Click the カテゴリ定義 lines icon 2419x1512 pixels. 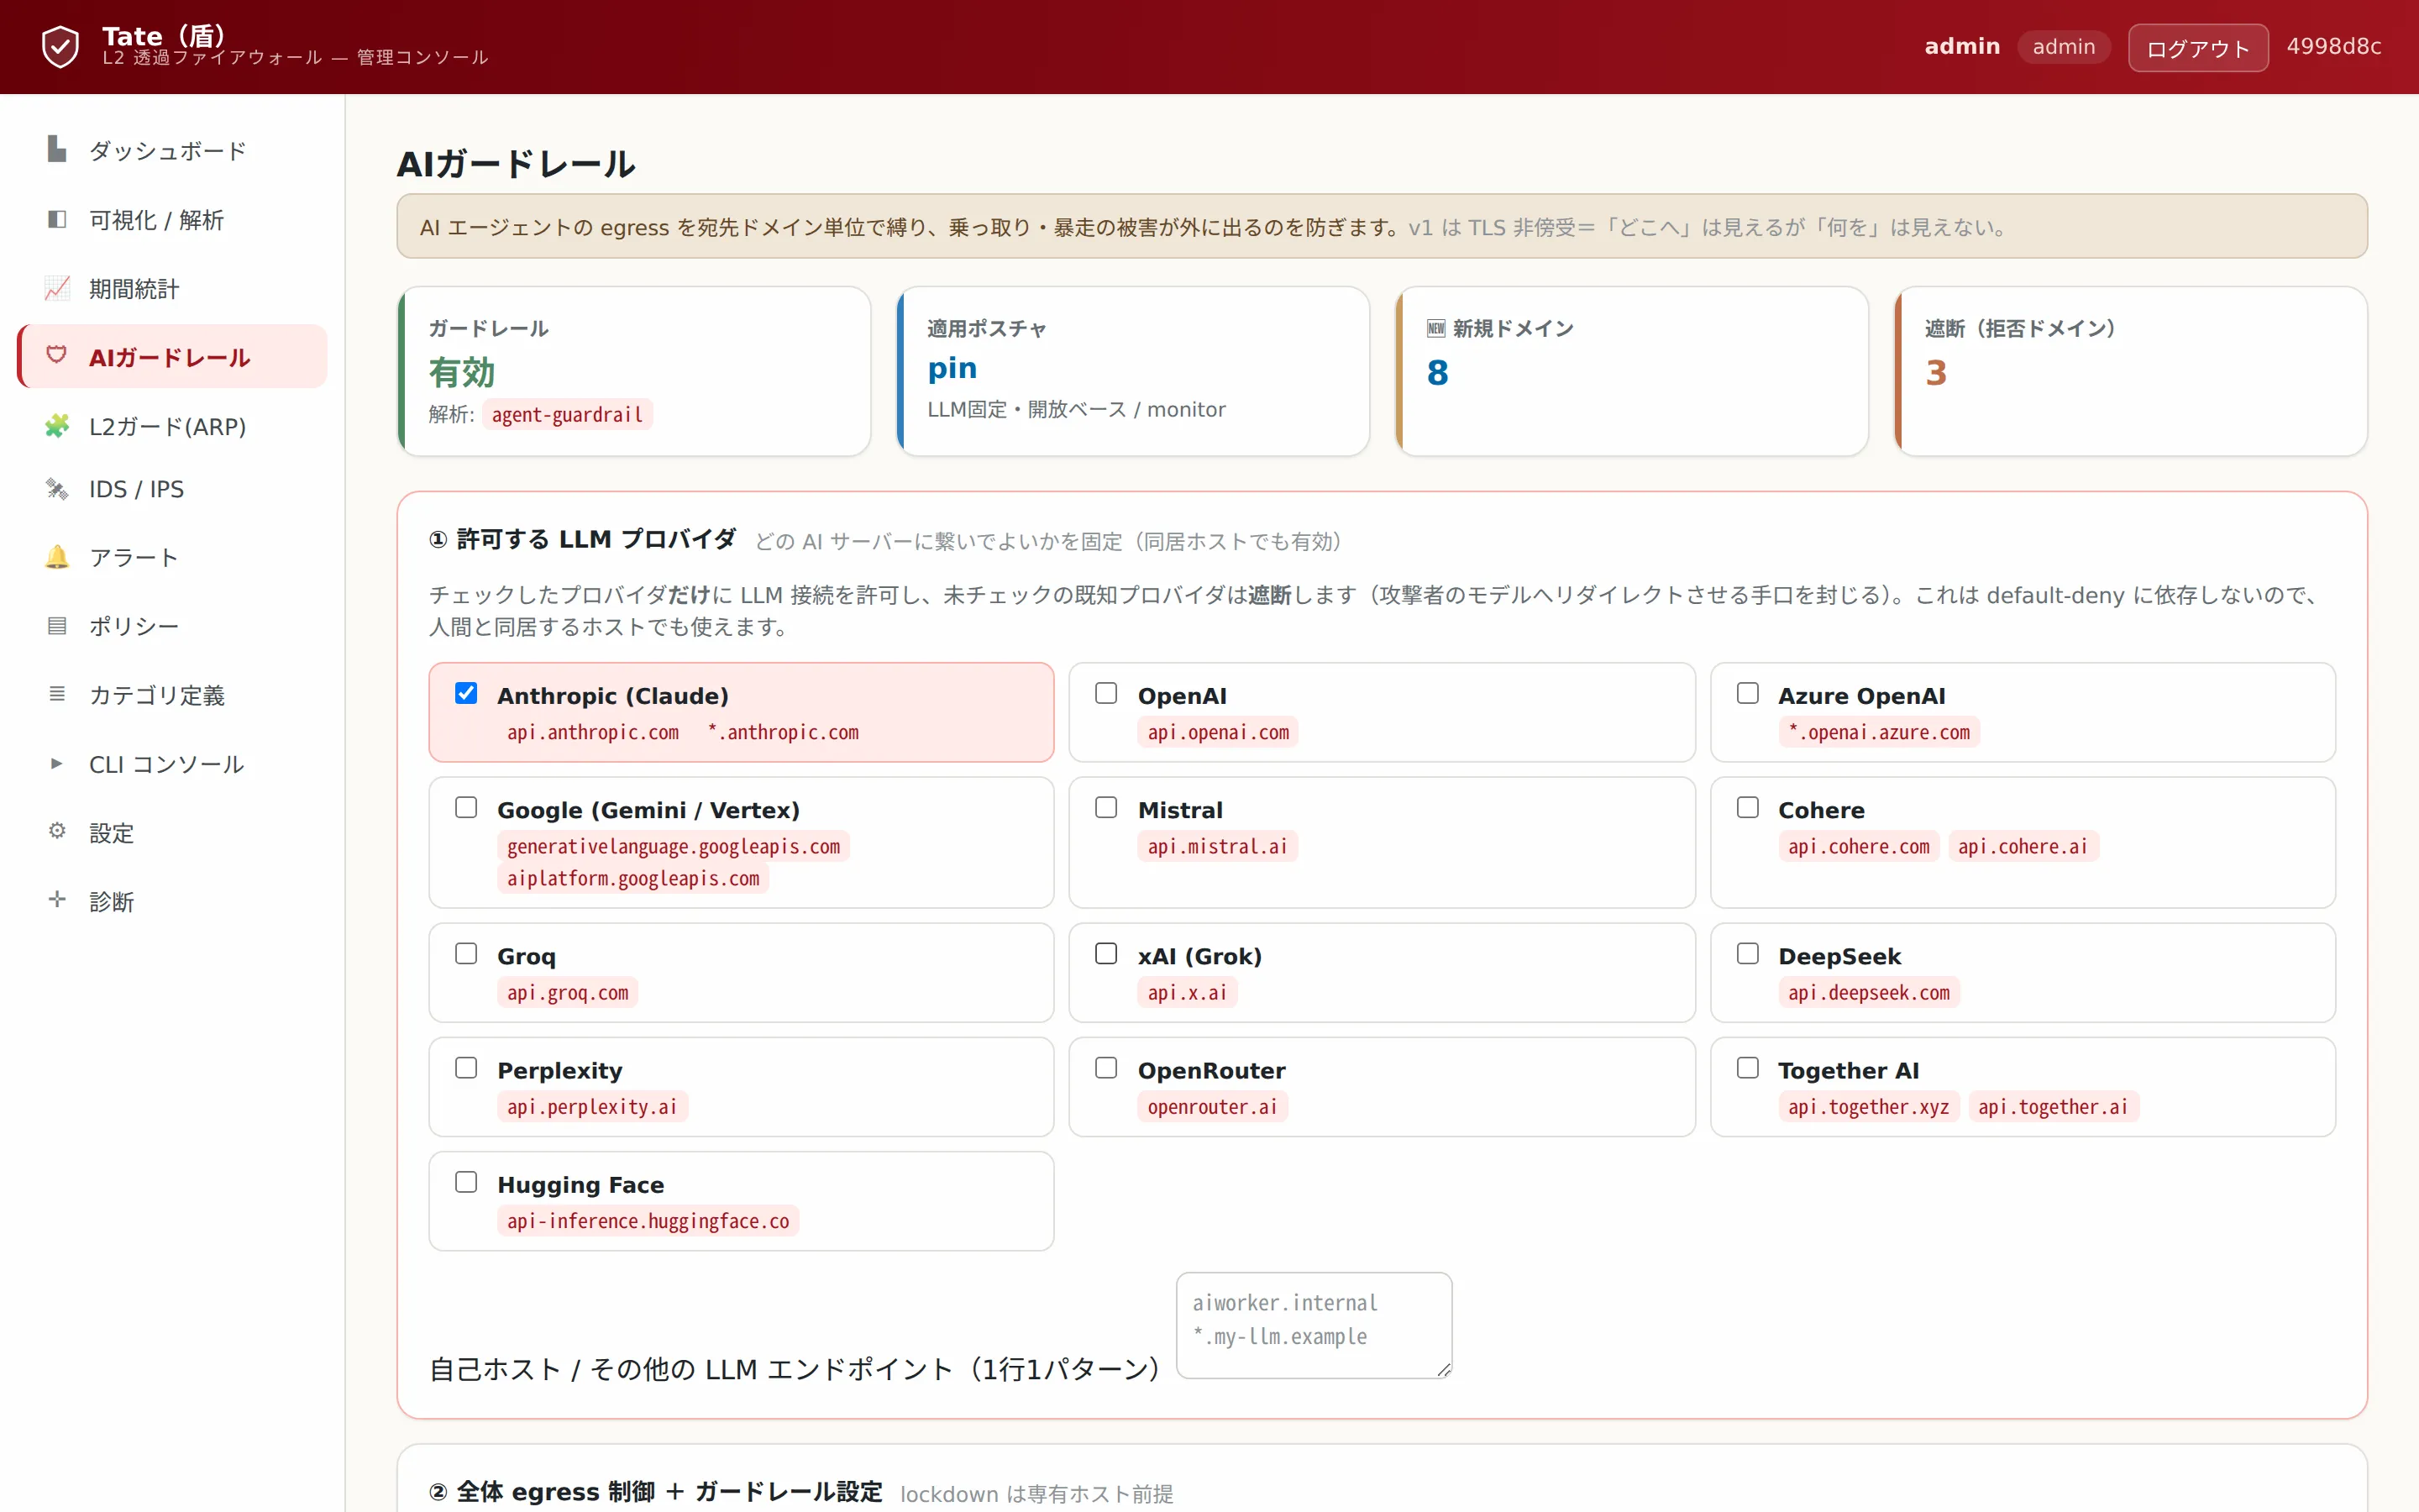57,693
